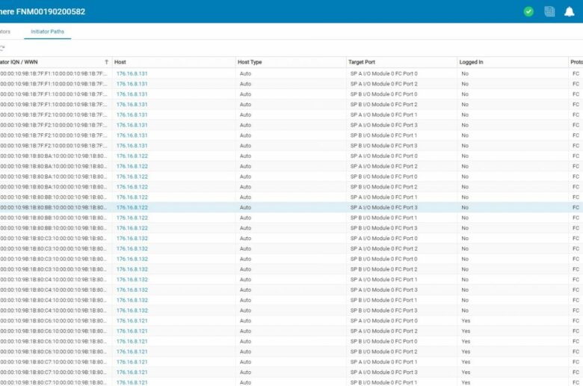
Task: Select 'SP B I/O Module 0 FC Port 2' for host 176.16.8.131
Action: tap(383, 105)
